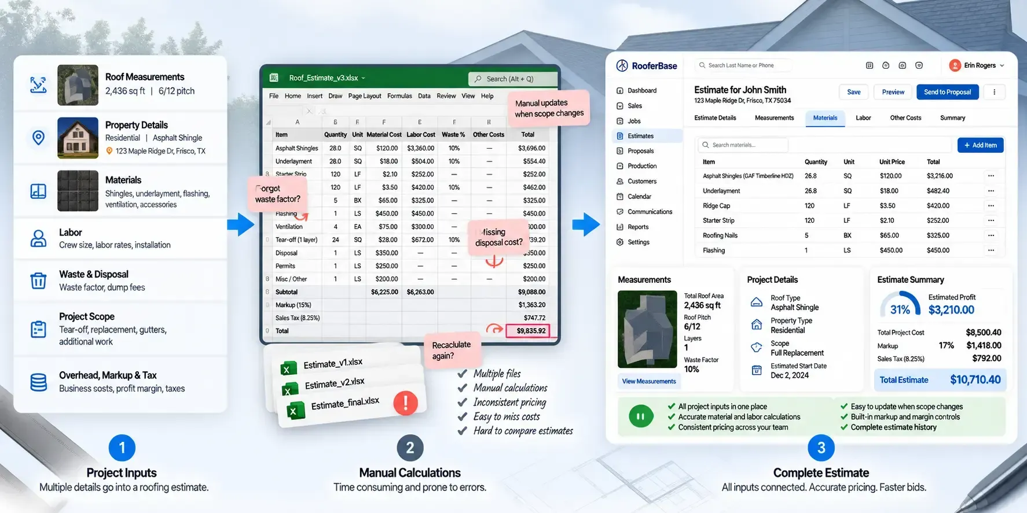The width and height of the screenshot is (1027, 513).
Task: Click the Overhead, Markup & Tax database icon
Action: pos(38,382)
